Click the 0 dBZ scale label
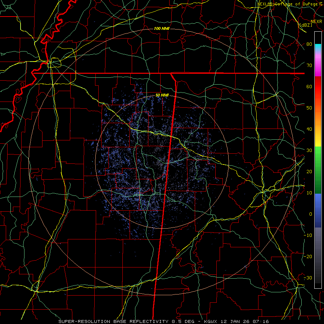The height and width of the screenshot is (324, 324). pos(311,214)
